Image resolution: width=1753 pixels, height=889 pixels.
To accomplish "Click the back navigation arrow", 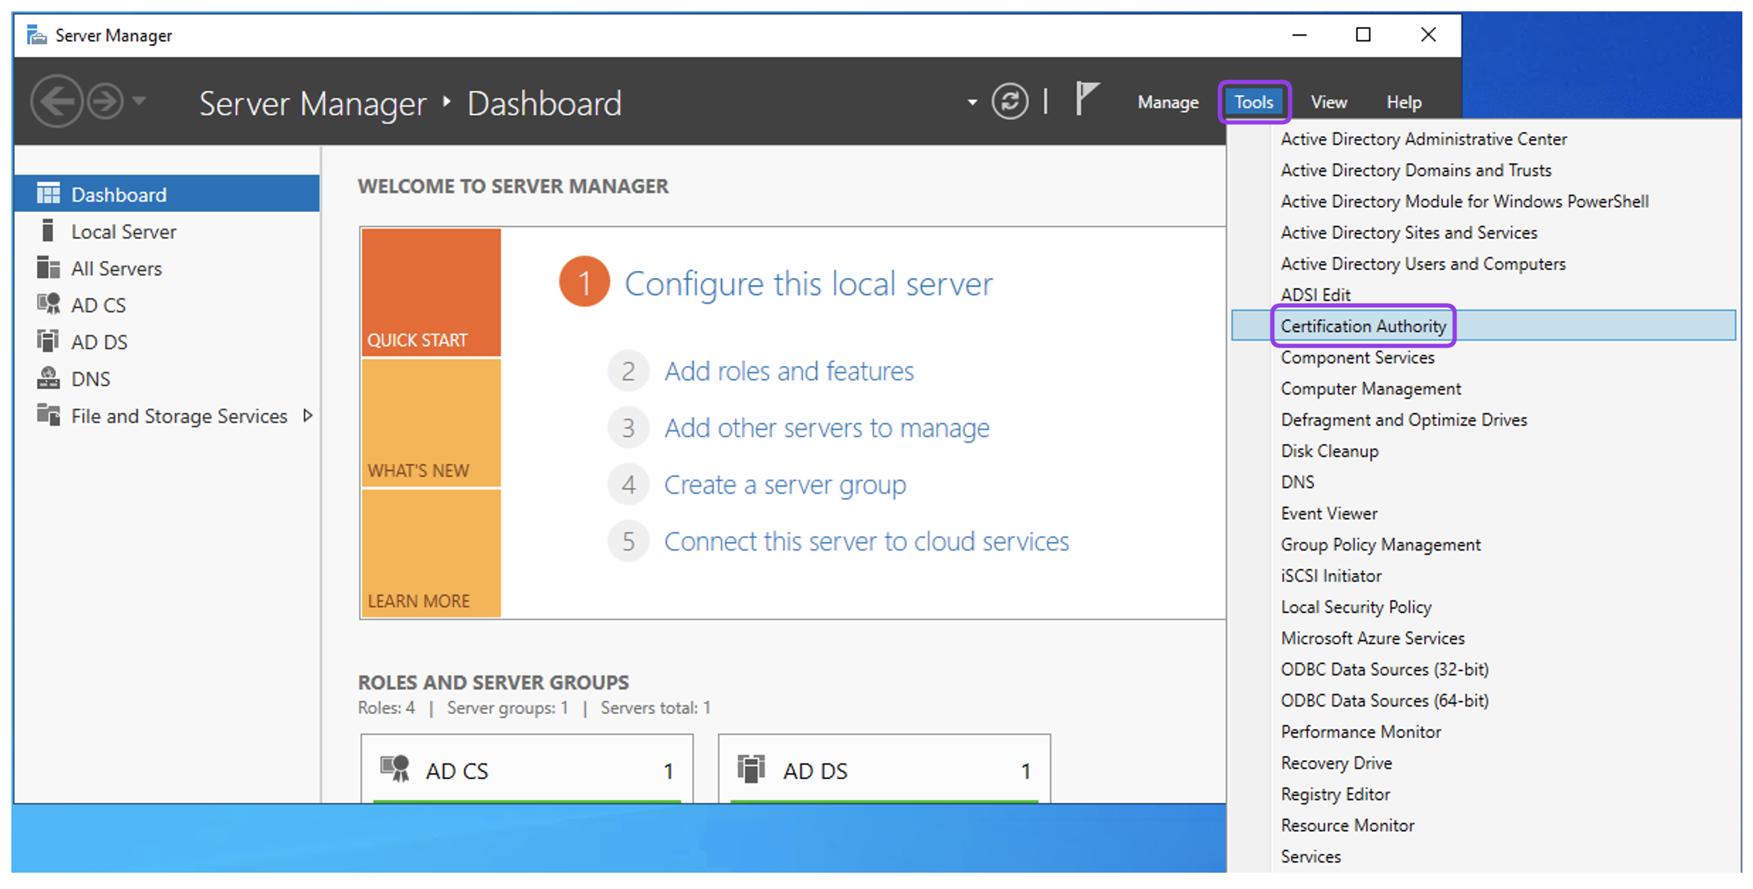I will [57, 102].
